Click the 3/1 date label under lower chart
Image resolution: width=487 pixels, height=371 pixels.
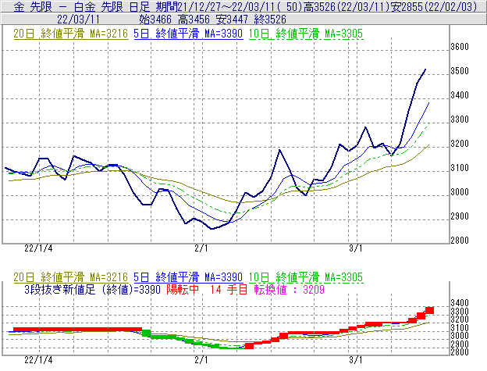356,360
